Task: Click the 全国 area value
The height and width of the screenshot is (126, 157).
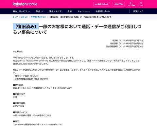Action: pyautogui.click(x=15, y=97)
